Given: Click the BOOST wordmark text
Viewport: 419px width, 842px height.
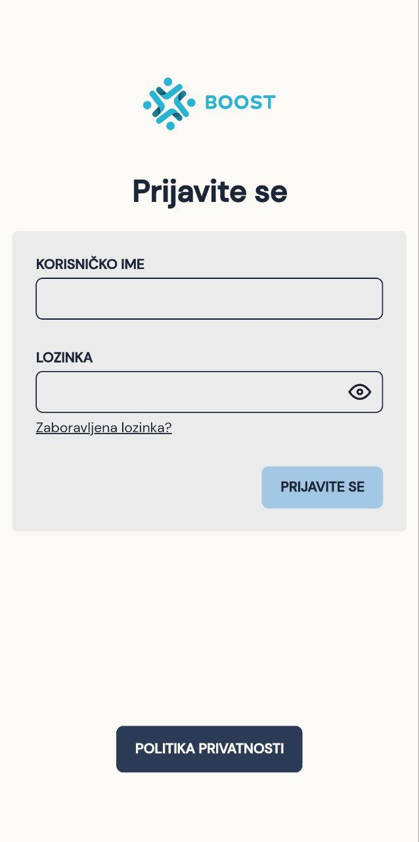Looking at the screenshot, I should pyautogui.click(x=240, y=103).
